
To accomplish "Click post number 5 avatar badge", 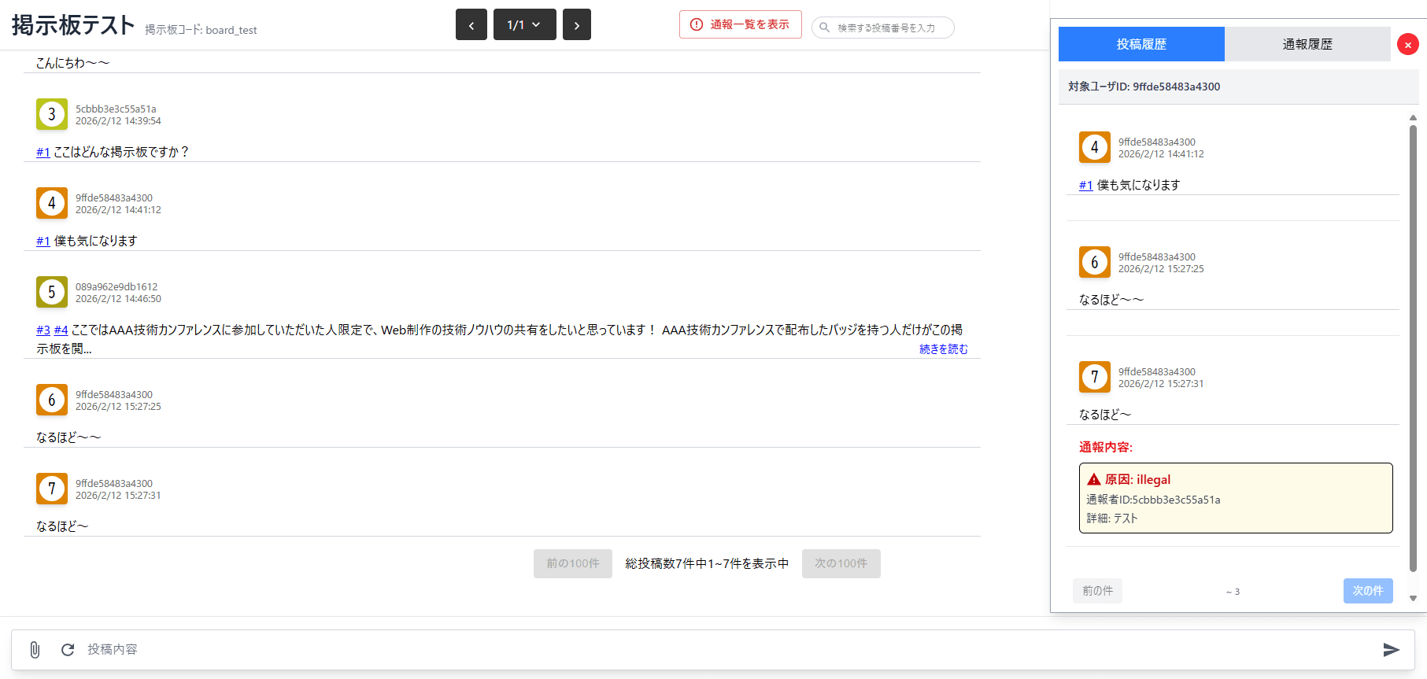I will pyautogui.click(x=52, y=293).
